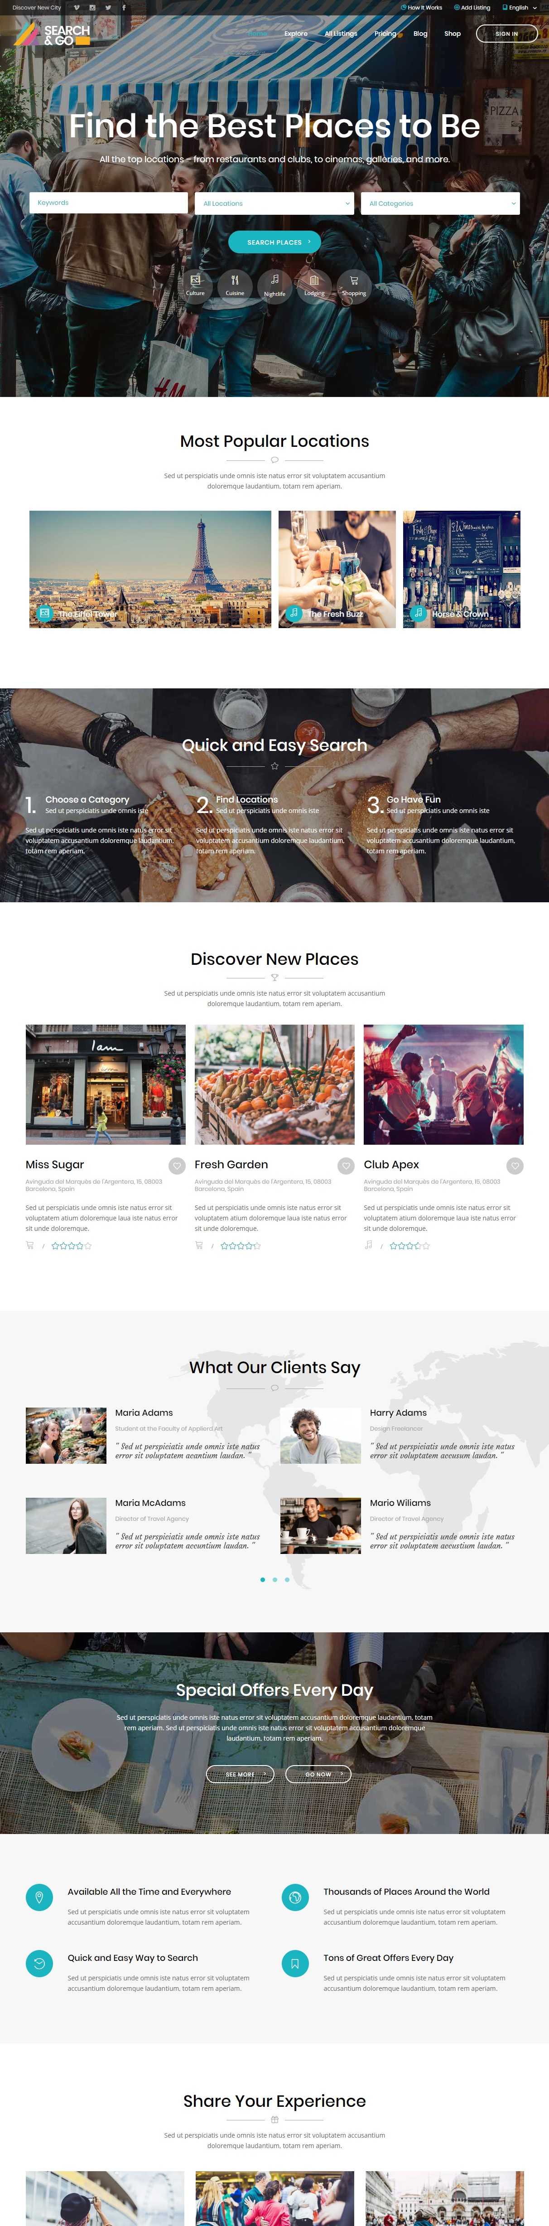
Task: Favorite Miss Sugar with heart button
Action: 177,1166
